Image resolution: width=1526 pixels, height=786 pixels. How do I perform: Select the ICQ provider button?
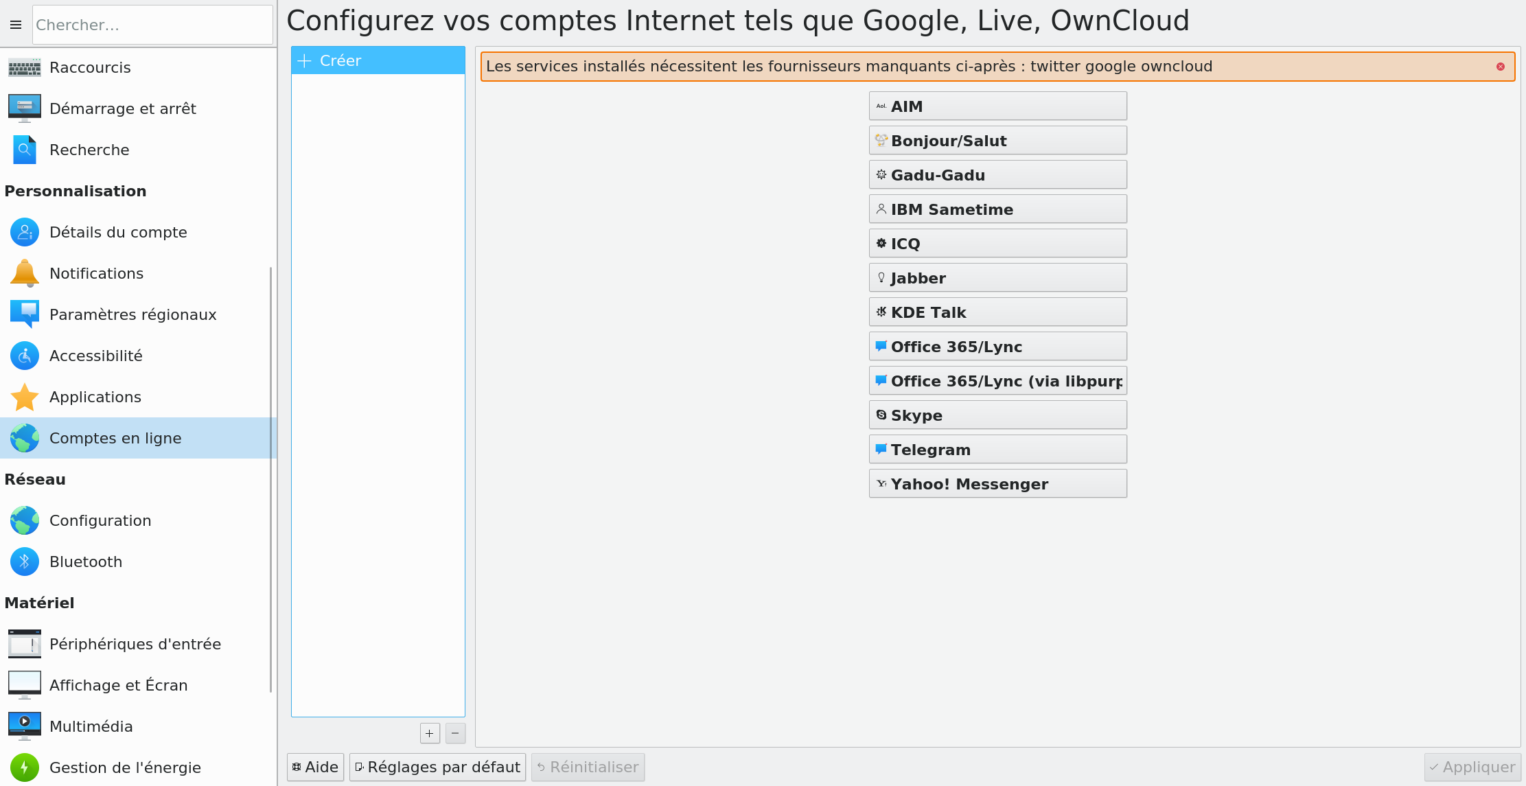[998, 244]
